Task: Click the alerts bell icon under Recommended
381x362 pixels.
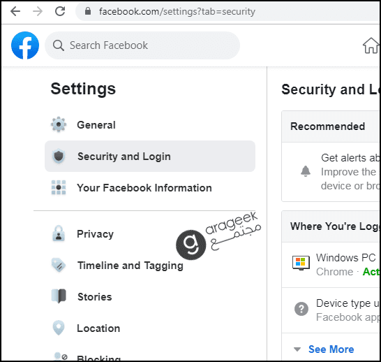Action: tap(306, 171)
